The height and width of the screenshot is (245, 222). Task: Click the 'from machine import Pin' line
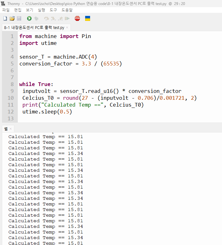point(55,36)
